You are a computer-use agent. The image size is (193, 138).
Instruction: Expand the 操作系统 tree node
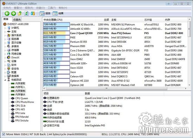pos(5,35)
